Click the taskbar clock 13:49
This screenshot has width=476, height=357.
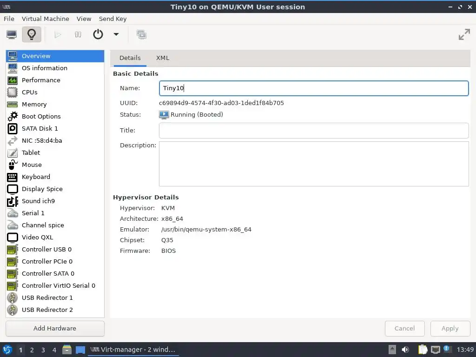coord(465,350)
